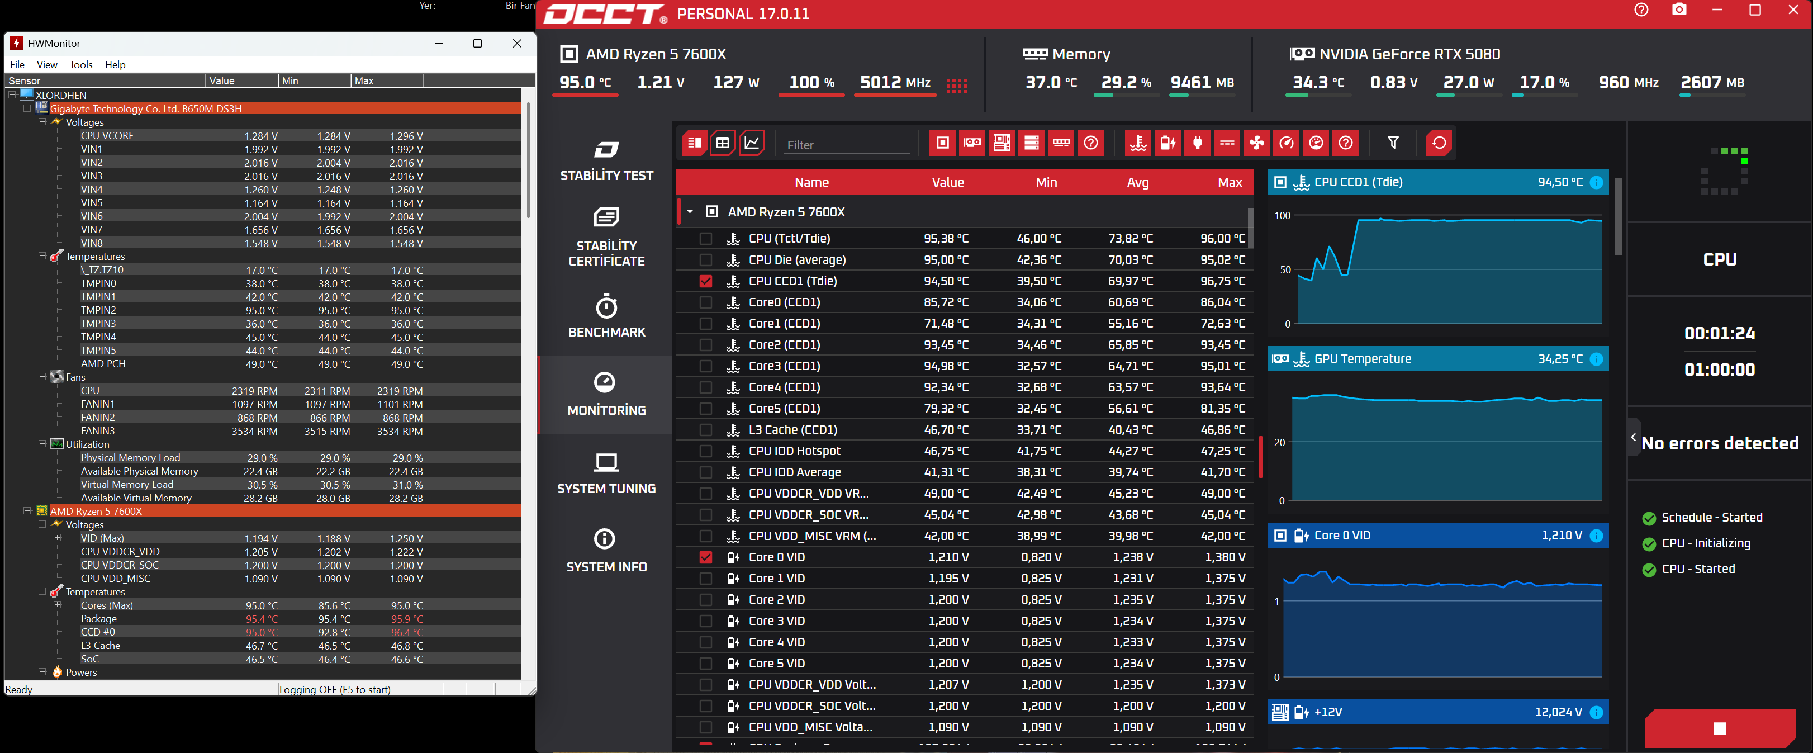Check the CPU (Tctl/Tdie) row checkbox

point(705,239)
